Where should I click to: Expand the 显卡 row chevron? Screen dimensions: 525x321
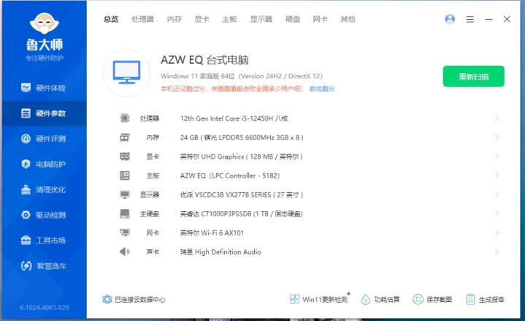[x=497, y=156]
